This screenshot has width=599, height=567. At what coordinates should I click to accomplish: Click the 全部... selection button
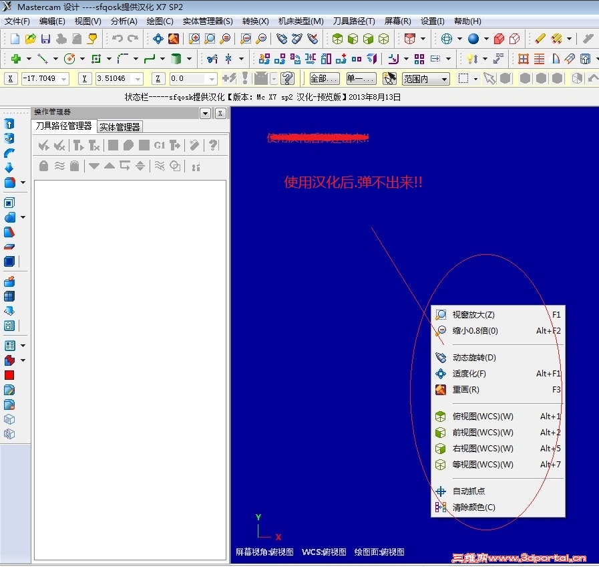click(x=324, y=79)
